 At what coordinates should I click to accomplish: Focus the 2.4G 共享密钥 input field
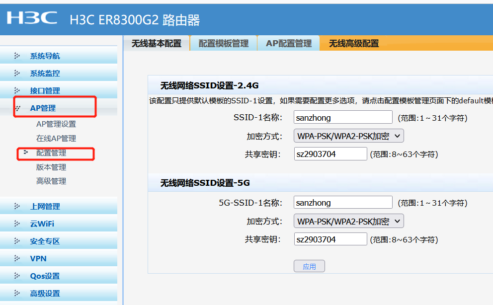pyautogui.click(x=330, y=154)
